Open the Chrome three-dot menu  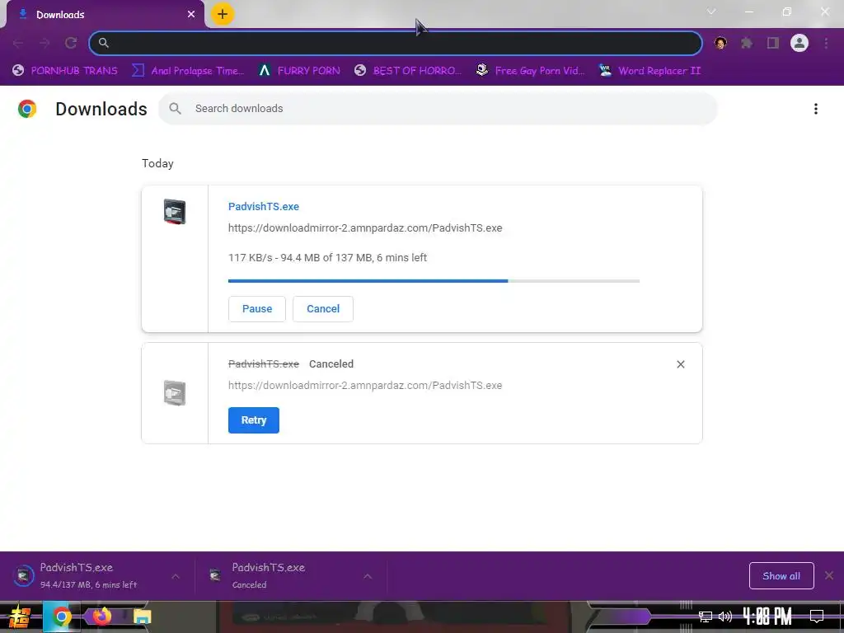pyautogui.click(x=826, y=43)
